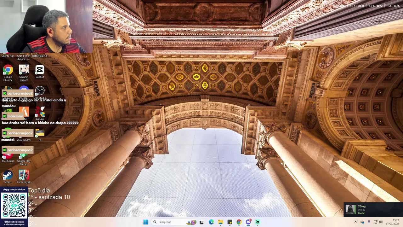Open File Explorer from the taskbar
This screenshot has width=403, height=227.
[220, 222]
